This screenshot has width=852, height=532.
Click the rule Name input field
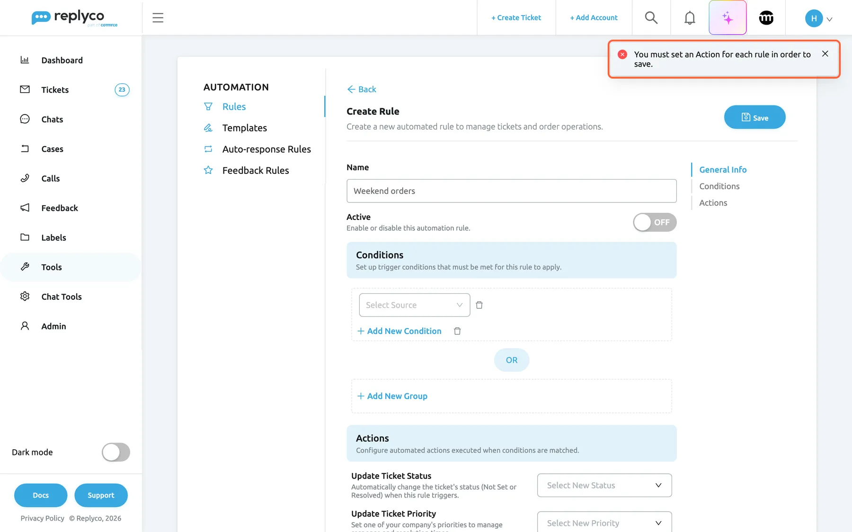(511, 191)
